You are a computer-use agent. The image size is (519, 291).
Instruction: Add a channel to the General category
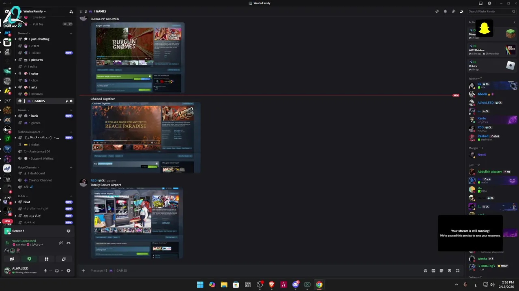pyautogui.click(x=71, y=33)
